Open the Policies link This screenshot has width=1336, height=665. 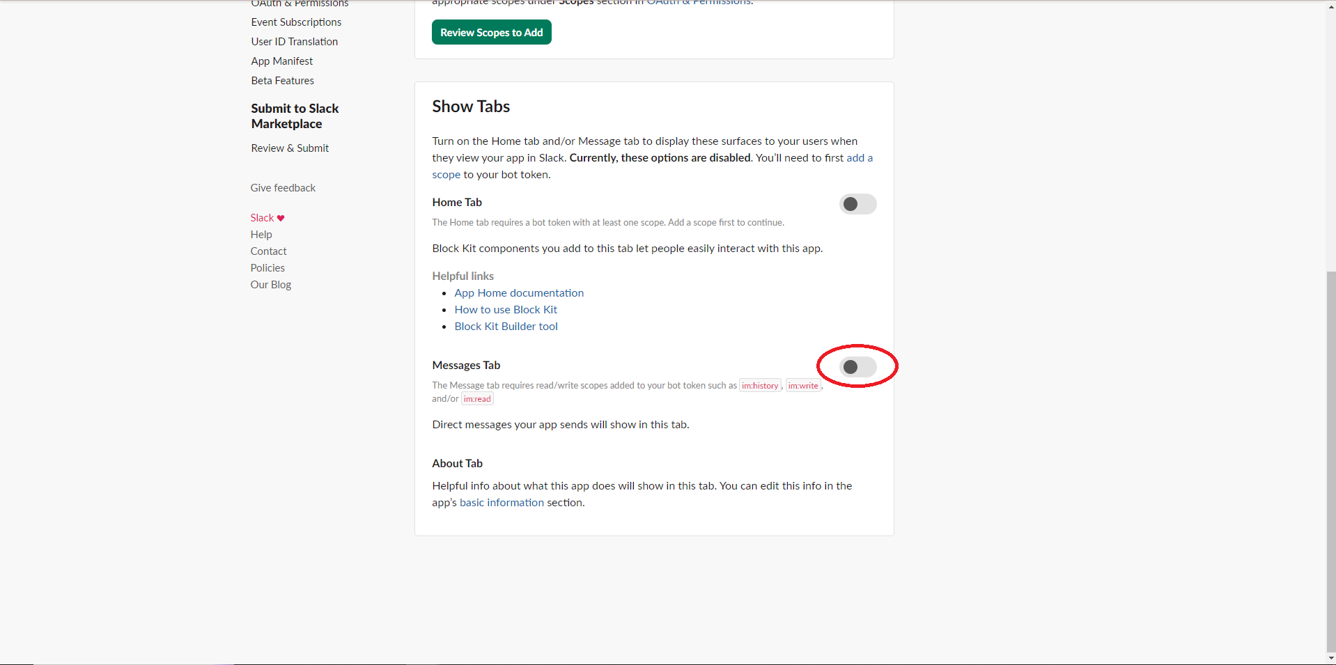click(267, 268)
